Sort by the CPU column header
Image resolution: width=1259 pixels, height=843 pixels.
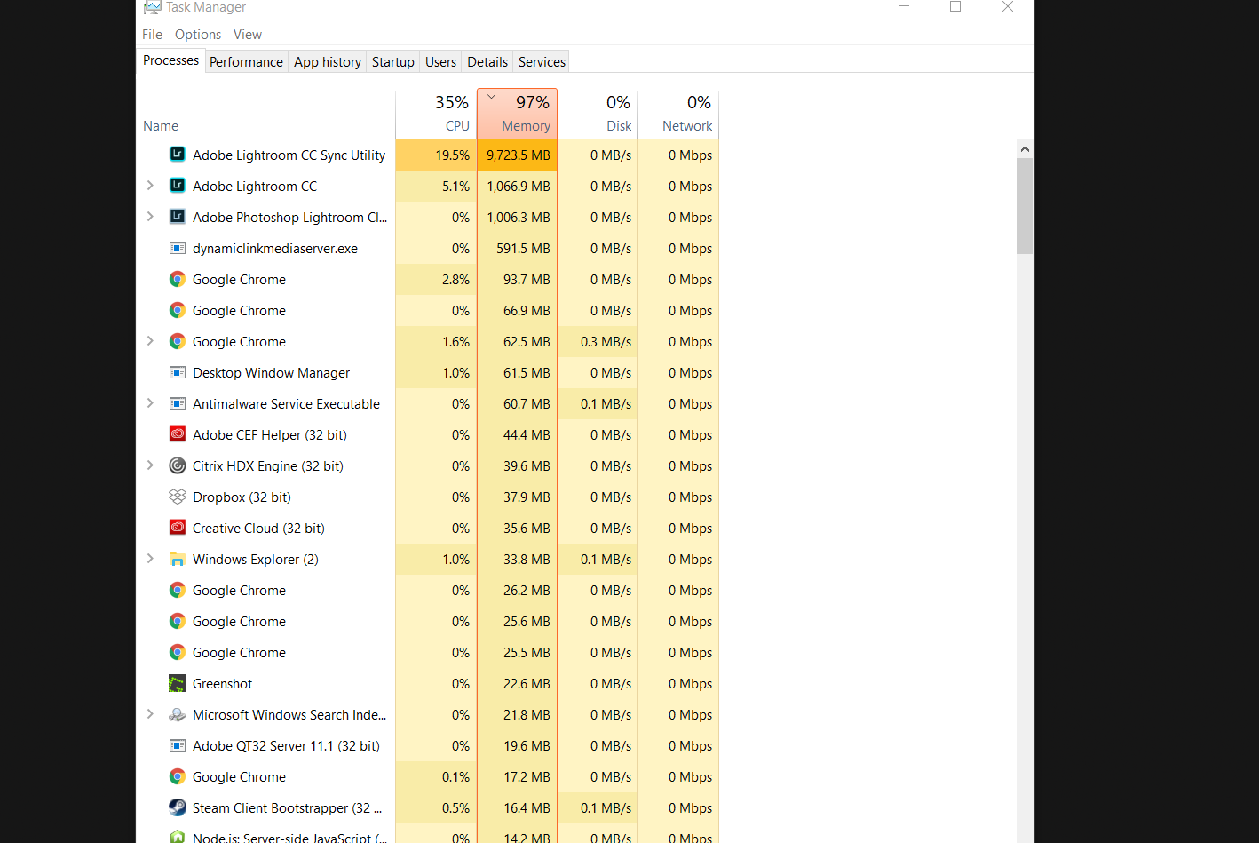[x=436, y=115]
